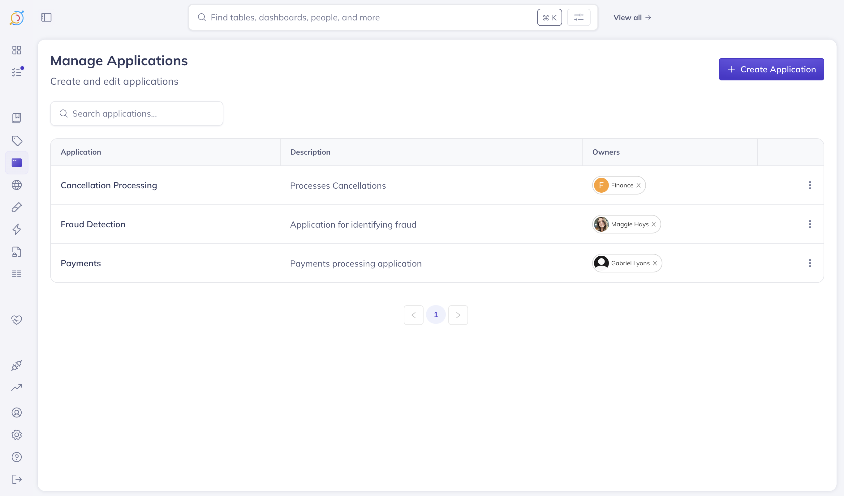Click the plug integrations icon in sidebar

pos(16,365)
